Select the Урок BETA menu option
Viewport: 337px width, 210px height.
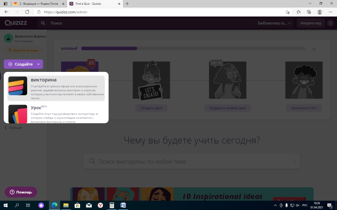(56, 114)
